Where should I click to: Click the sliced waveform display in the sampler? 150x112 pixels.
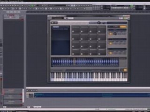pos(85,62)
